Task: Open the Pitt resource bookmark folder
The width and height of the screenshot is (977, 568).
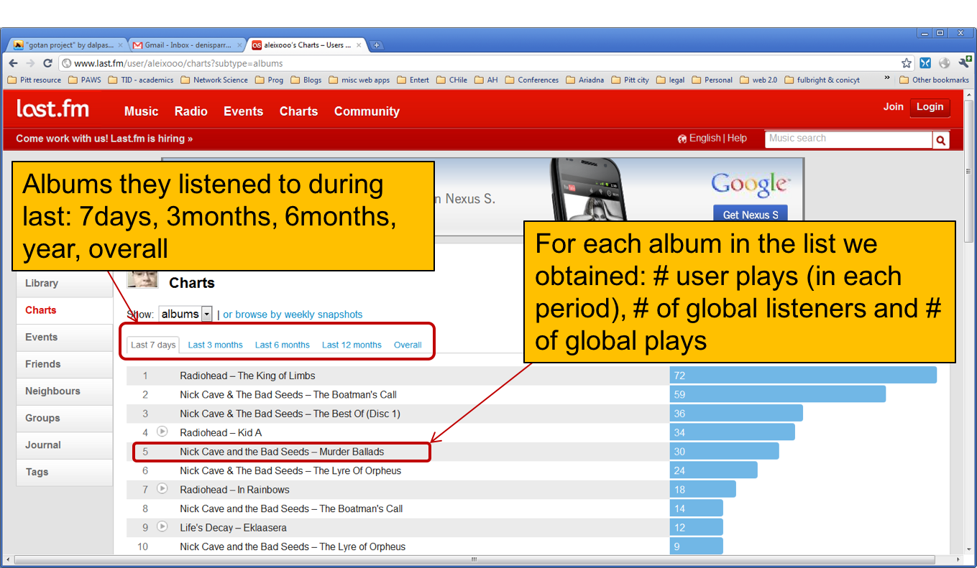Action: pos(35,80)
